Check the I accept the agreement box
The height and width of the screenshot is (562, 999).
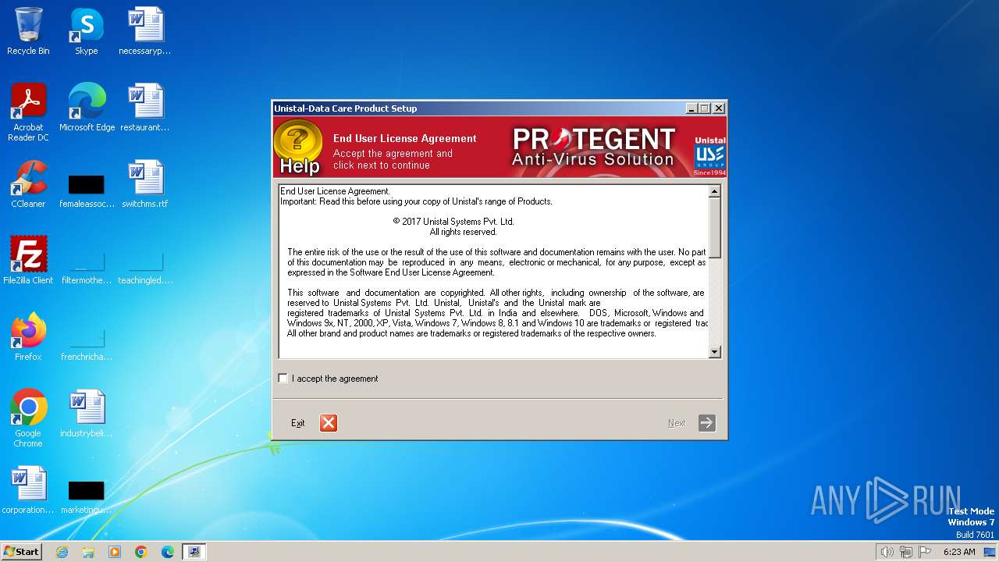(x=283, y=379)
